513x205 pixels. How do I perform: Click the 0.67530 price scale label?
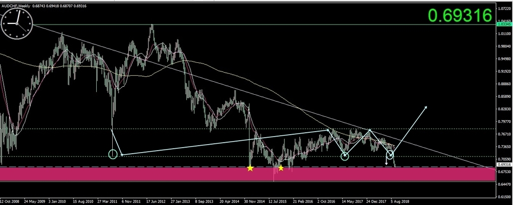[x=504, y=172]
